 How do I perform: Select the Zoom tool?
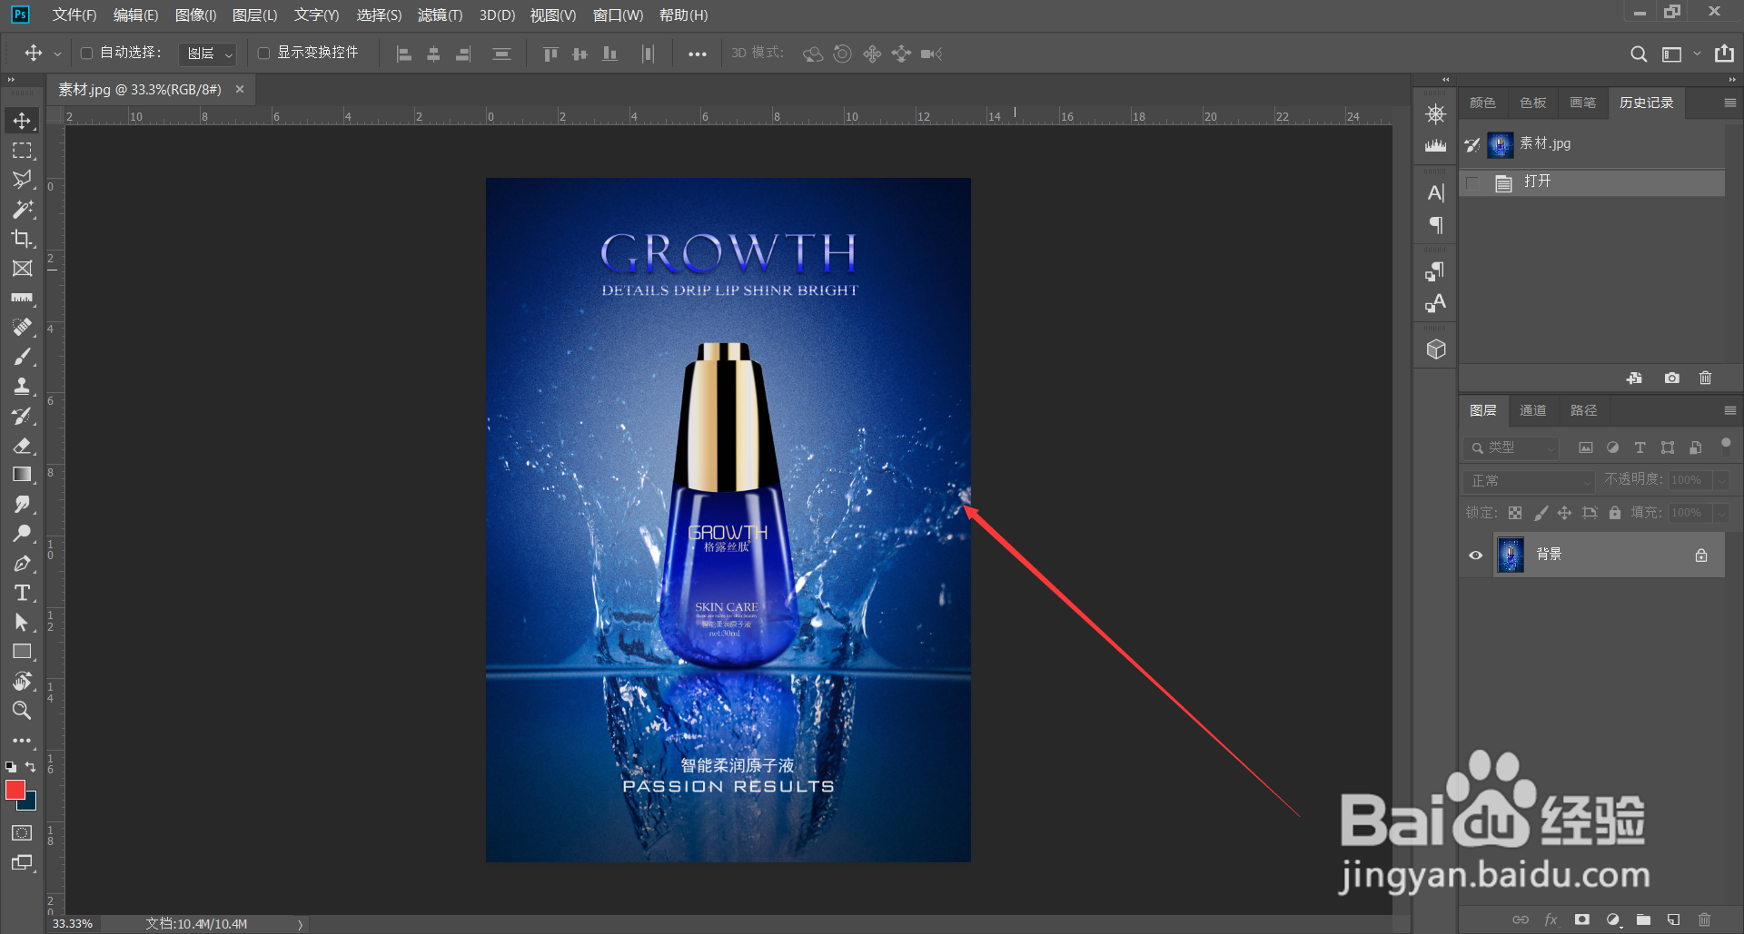click(22, 711)
